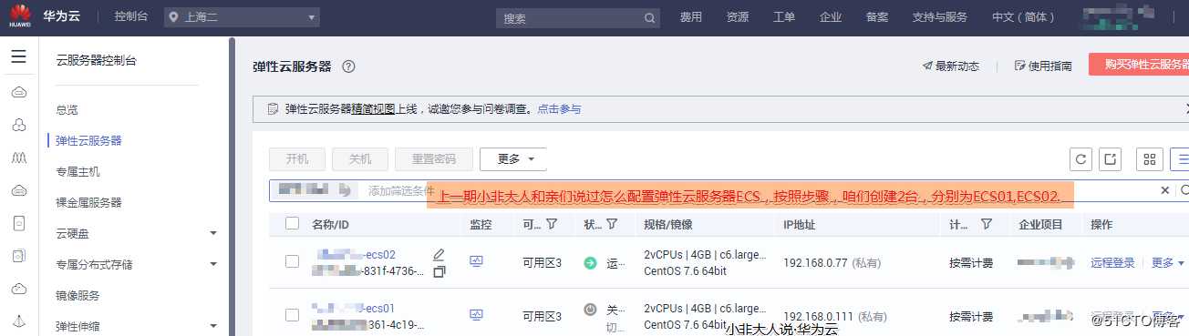Open 更多 actions for ecs02 row

1167,262
